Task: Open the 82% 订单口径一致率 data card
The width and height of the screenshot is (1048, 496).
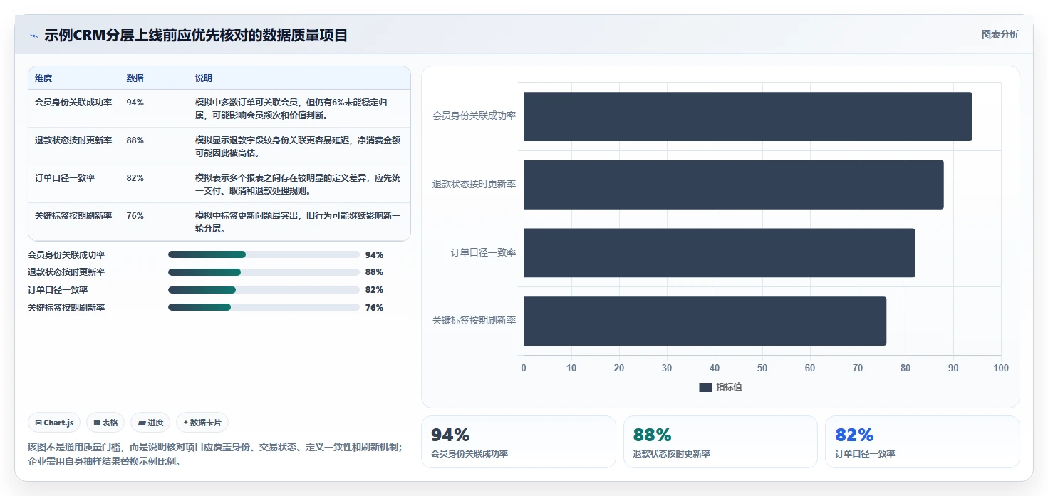Action: pyautogui.click(x=923, y=442)
